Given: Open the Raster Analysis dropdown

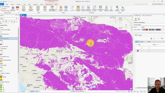Looking at the screenshot, I should click(66, 9).
